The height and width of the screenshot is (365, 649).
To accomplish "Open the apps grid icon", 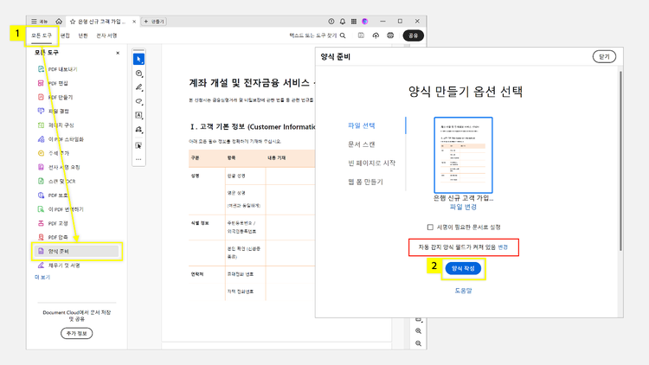I will (x=353, y=22).
